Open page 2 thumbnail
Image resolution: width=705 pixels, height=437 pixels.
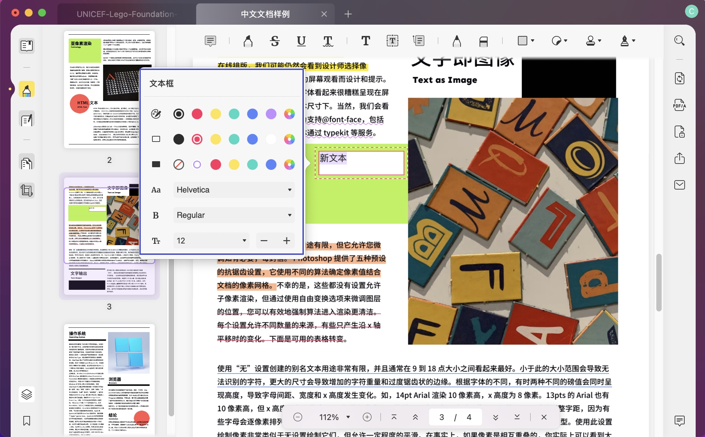109,90
